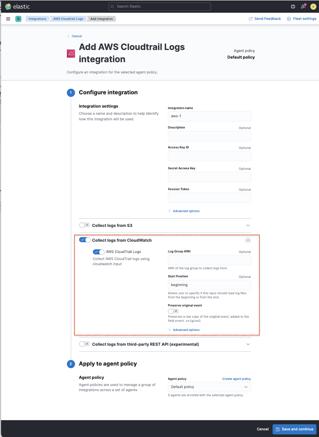Click the AWS CloudTrail integration logo
This screenshot has height=437, width=319.
click(71, 54)
